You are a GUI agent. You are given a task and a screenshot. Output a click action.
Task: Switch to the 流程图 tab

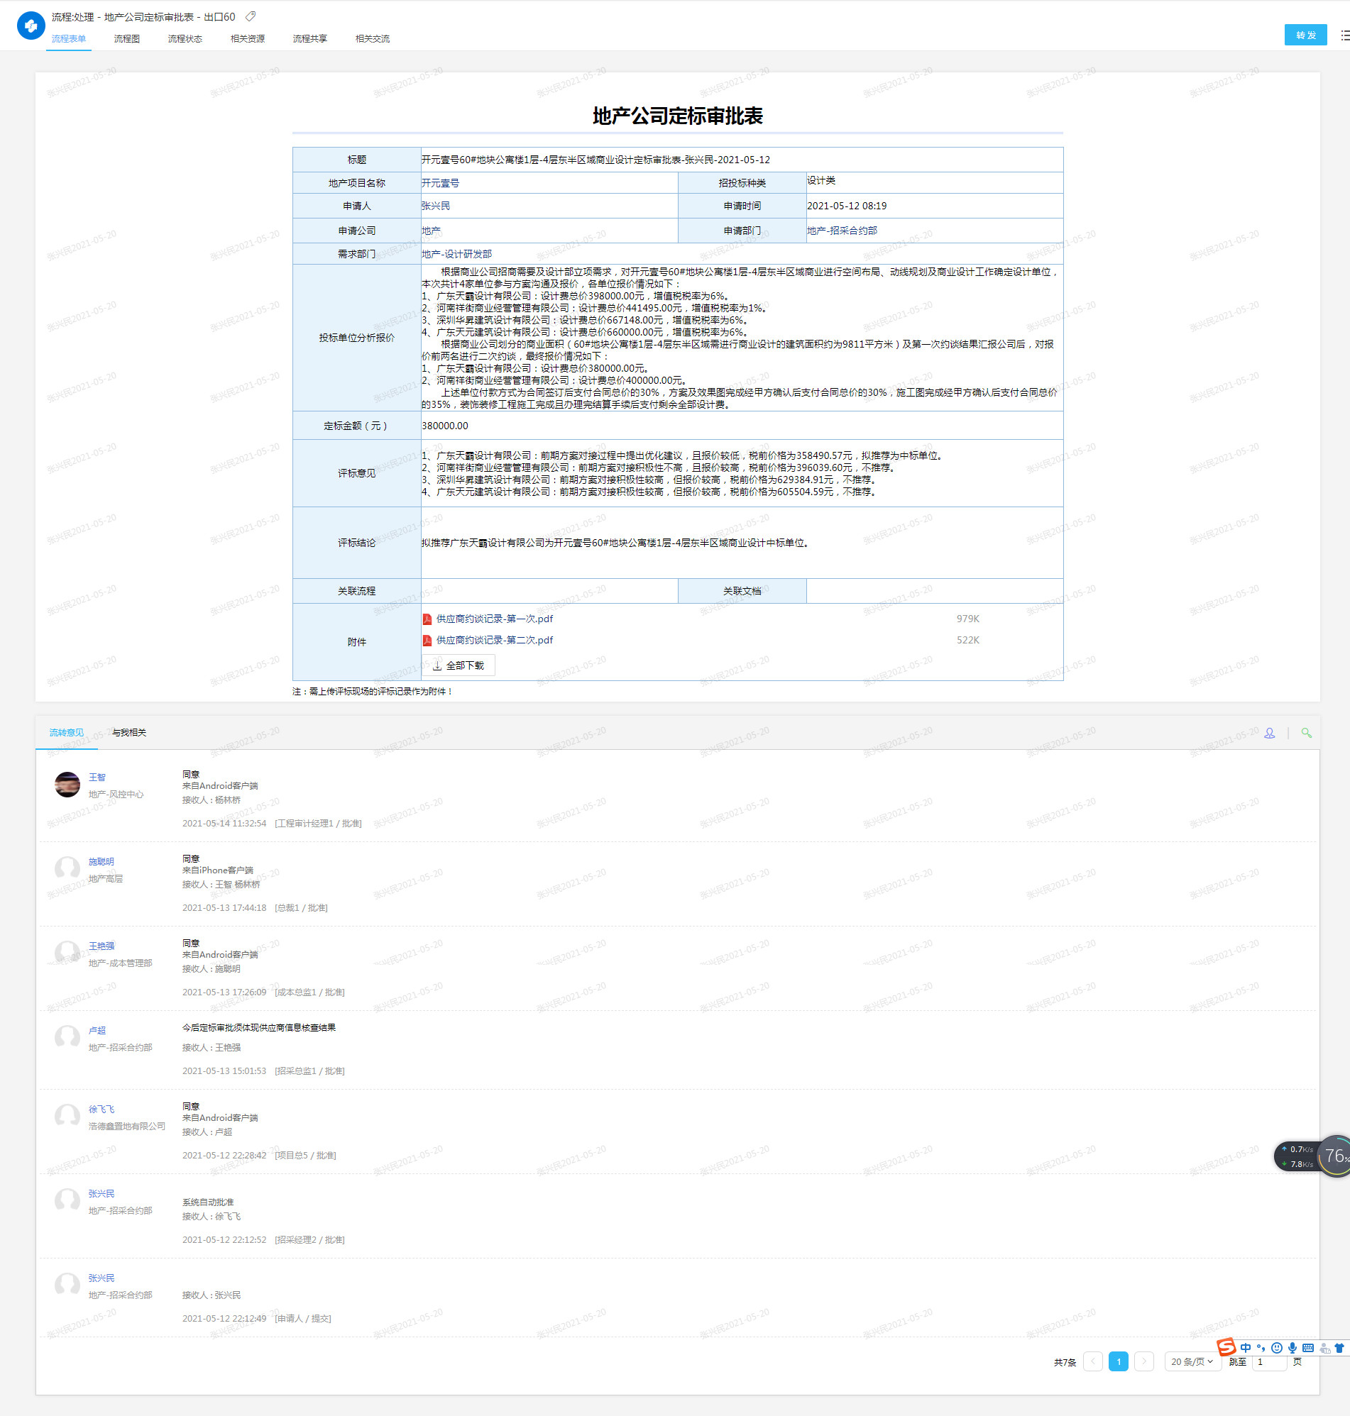click(x=126, y=39)
